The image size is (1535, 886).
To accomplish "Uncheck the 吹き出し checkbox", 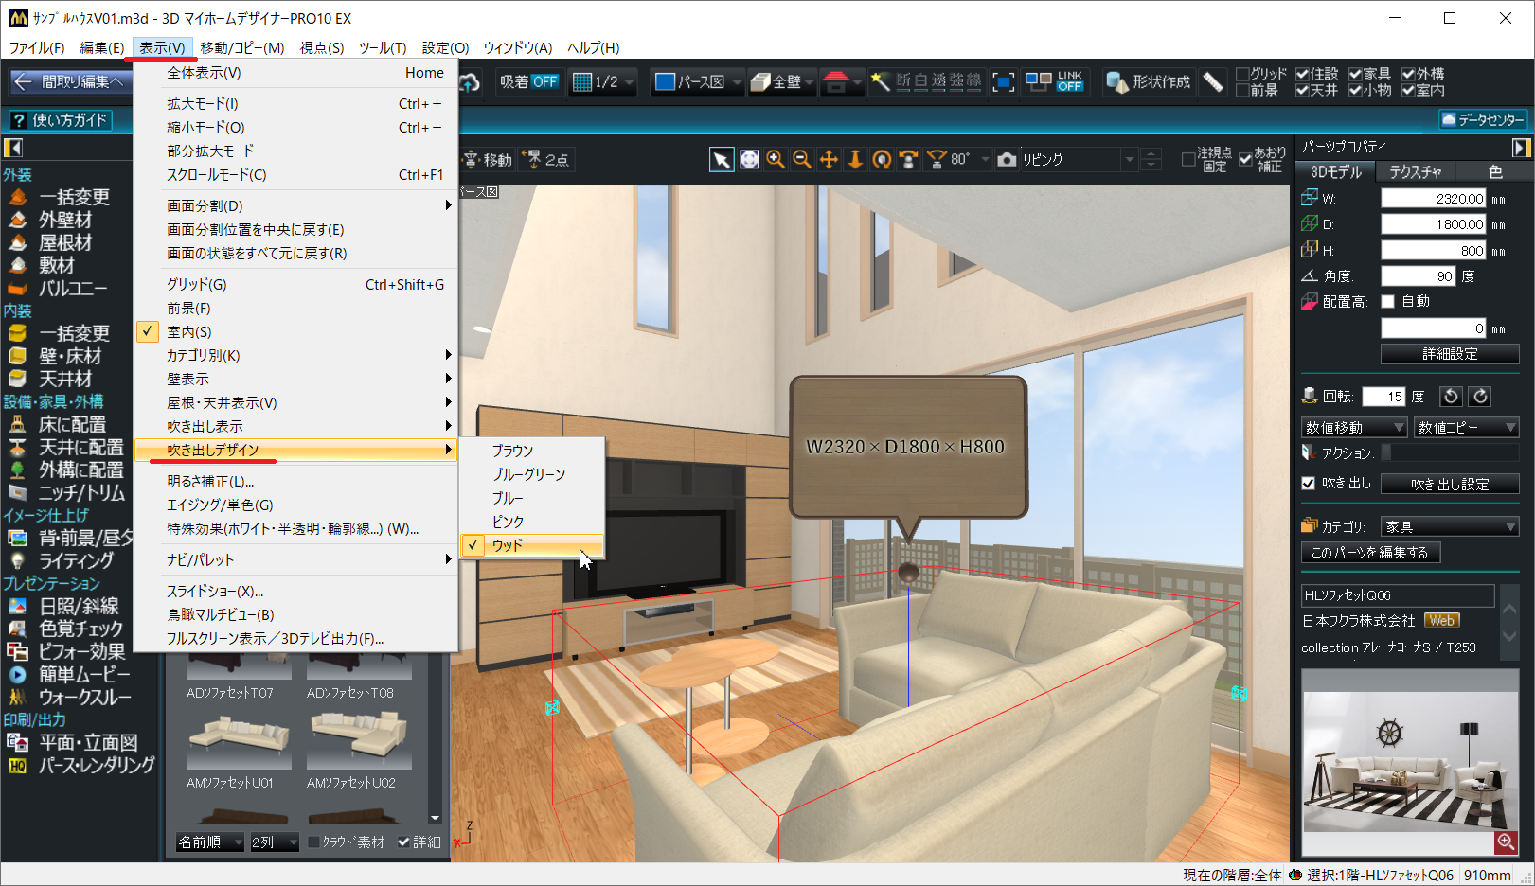I will point(1309,484).
